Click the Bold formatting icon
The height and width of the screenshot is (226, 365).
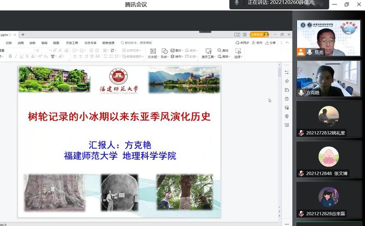[x=10, y=56]
